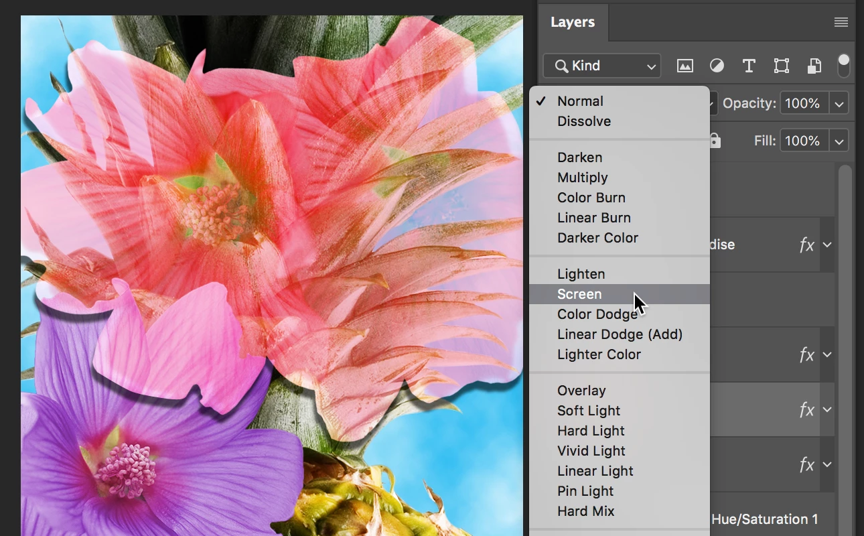This screenshot has width=864, height=536.
Task: Choose Color Dodge blend mode
Action: click(x=620, y=314)
